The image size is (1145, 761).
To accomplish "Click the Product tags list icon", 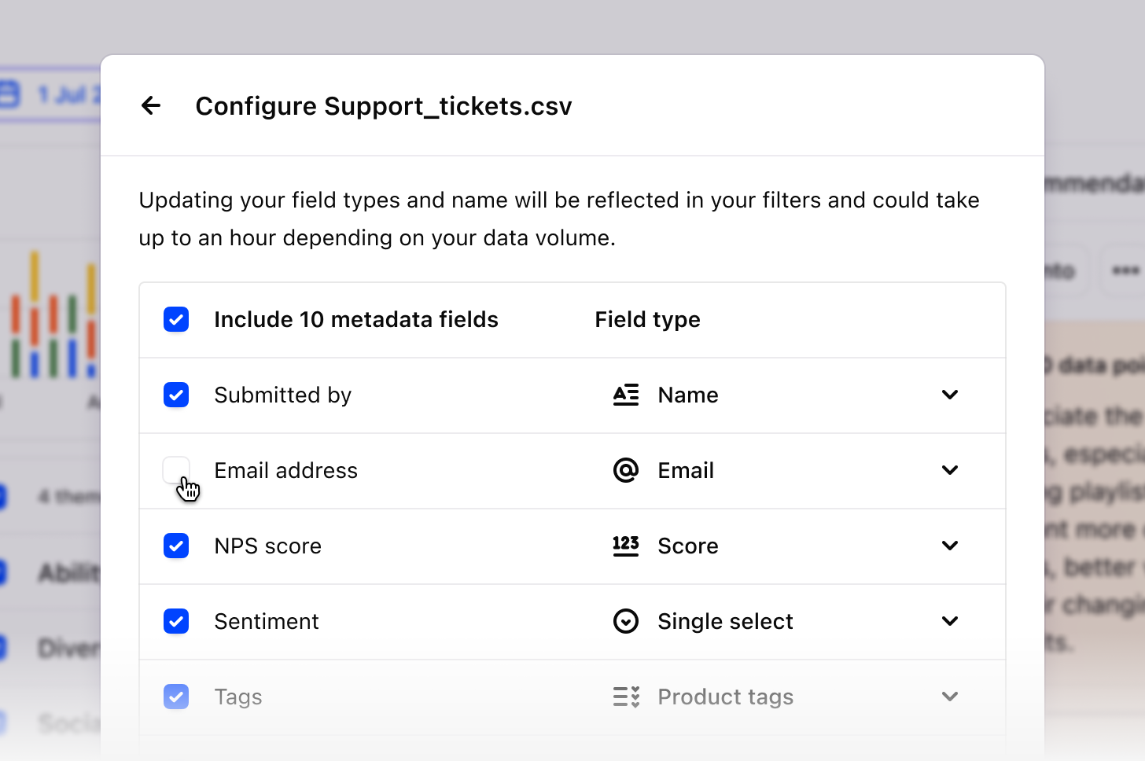I will pos(626,697).
